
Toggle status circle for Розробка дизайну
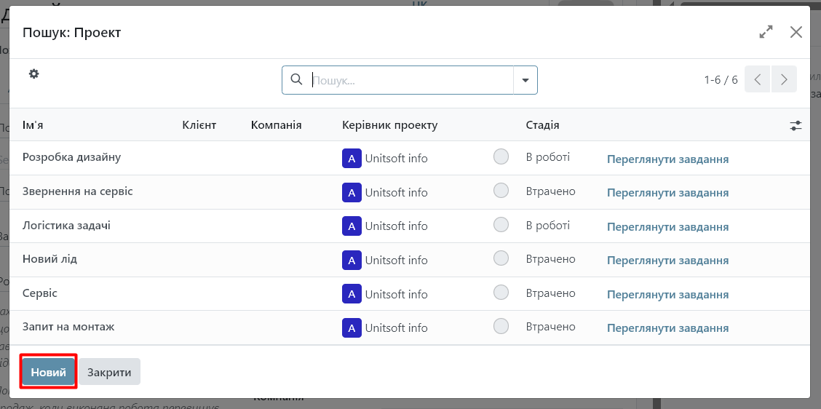[x=501, y=157]
